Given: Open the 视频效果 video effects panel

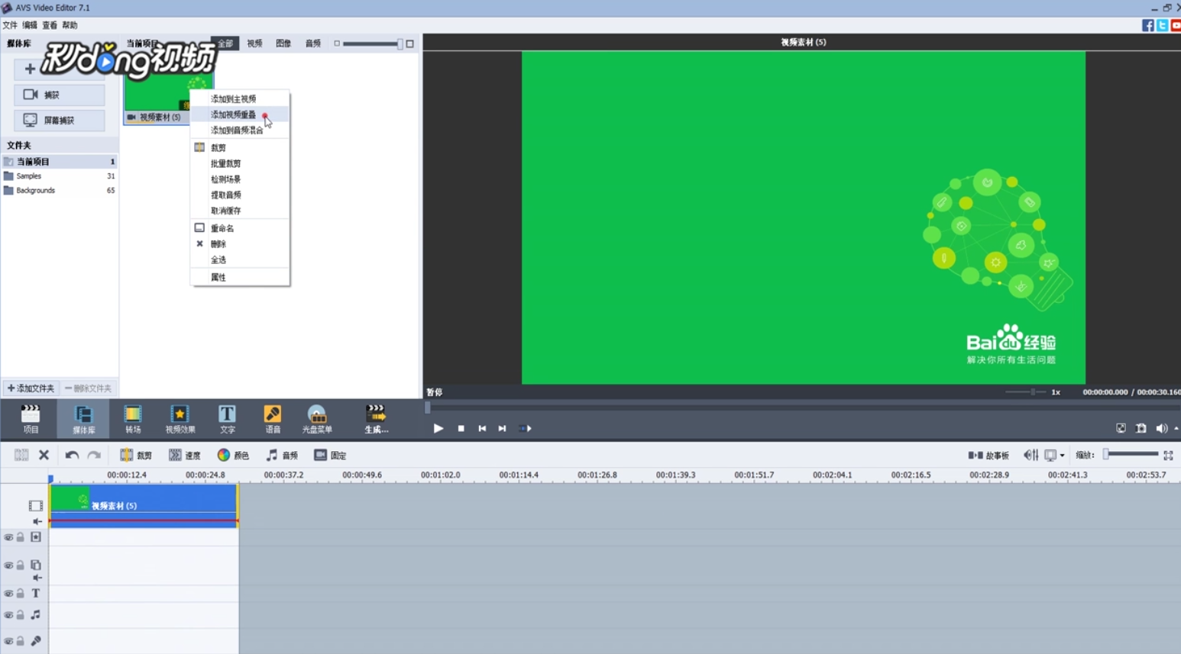Looking at the screenshot, I should (x=180, y=419).
